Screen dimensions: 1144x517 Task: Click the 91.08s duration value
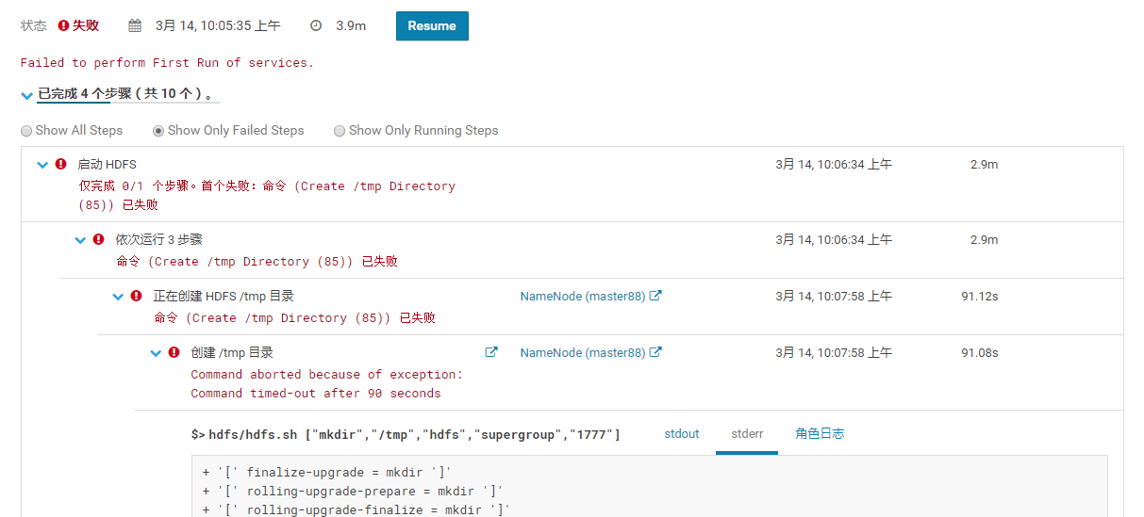tap(980, 353)
